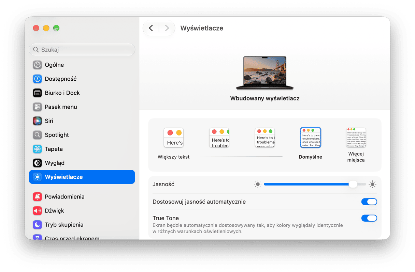Open Dźwięk settings label
This screenshot has height=272, width=415.
pos(54,211)
